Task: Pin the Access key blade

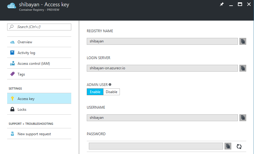Action: point(222,4)
